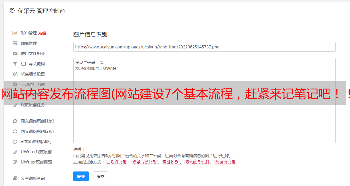350x186 pixels.
Task: Click the edit icon beside UWriter原创标题
Action: click(15, 162)
